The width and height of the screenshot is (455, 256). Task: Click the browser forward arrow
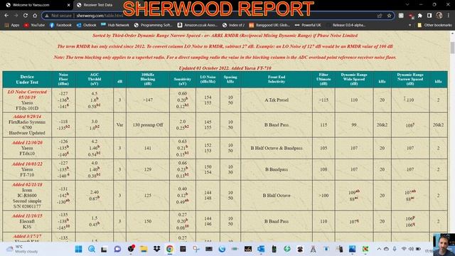click(x=16, y=16)
